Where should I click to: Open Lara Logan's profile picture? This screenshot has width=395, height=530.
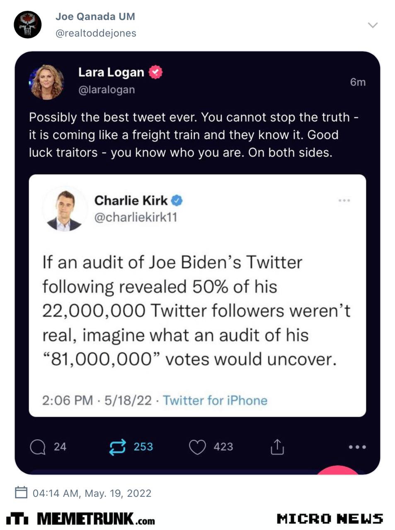[x=46, y=82]
